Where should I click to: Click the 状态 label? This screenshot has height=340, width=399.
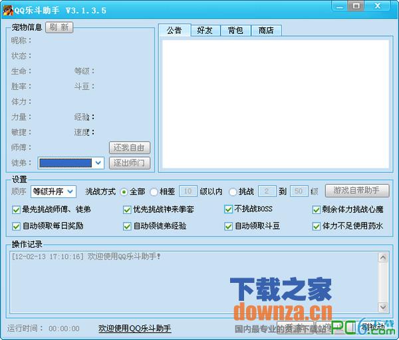coord(21,56)
